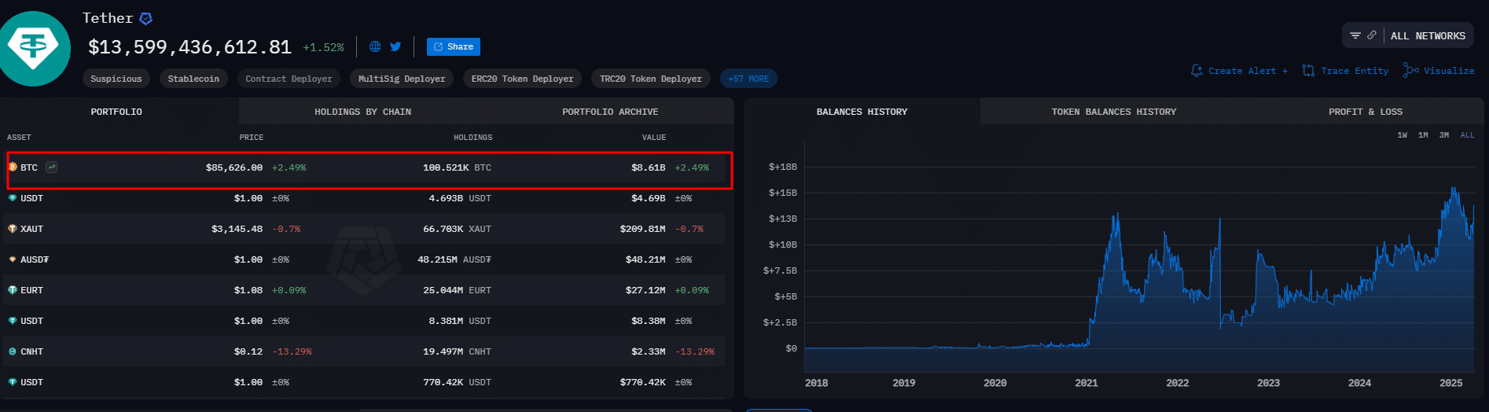Click the Tether logo avatar
1489x412 pixels.
[x=33, y=49]
